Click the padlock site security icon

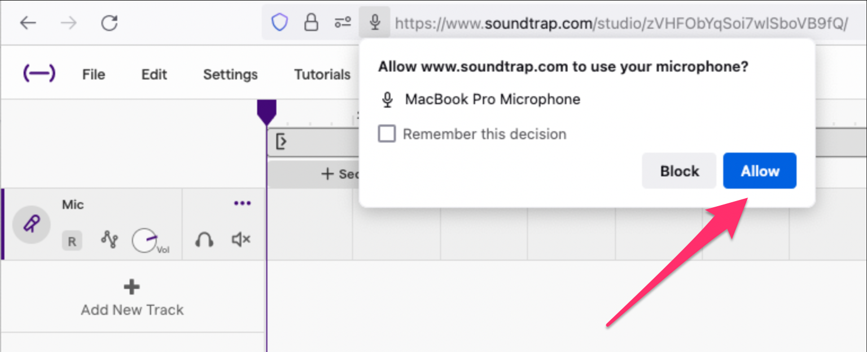pyautogui.click(x=311, y=23)
